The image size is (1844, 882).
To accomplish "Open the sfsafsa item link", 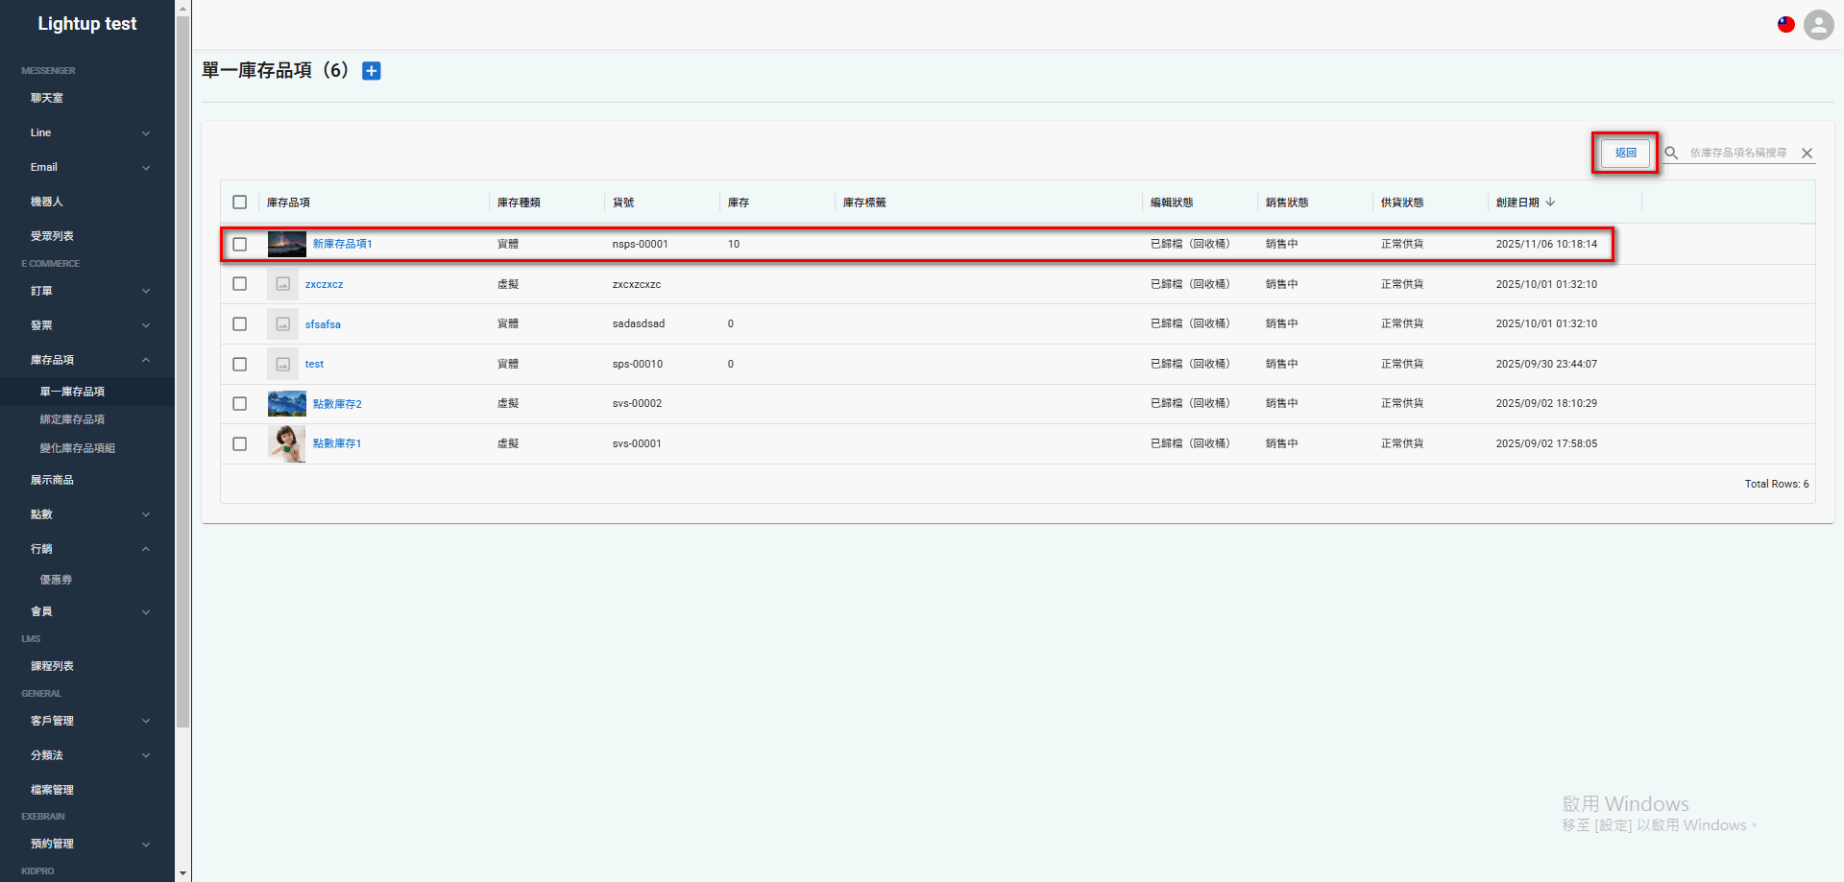I will pyautogui.click(x=323, y=324).
